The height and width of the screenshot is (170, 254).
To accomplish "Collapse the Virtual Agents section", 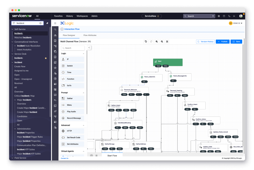I will (83, 151).
